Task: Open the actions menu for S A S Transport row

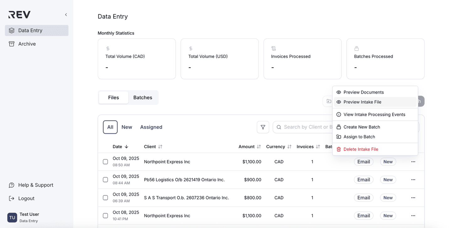Action: [413, 198]
